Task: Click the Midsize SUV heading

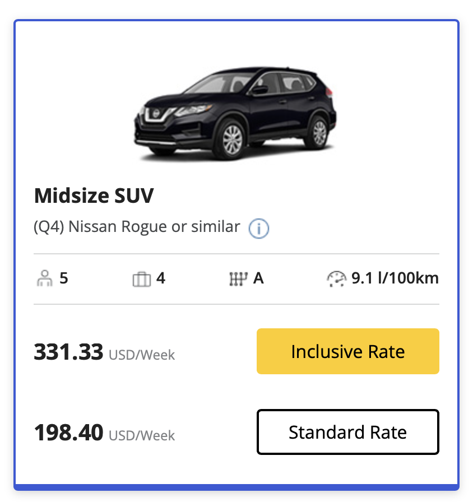Action: click(x=94, y=196)
